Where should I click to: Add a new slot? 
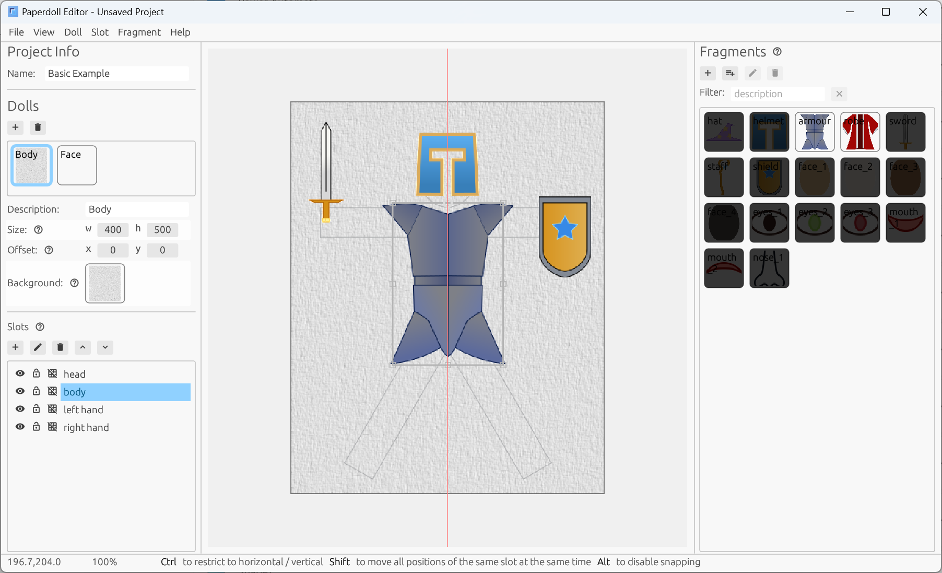click(16, 347)
